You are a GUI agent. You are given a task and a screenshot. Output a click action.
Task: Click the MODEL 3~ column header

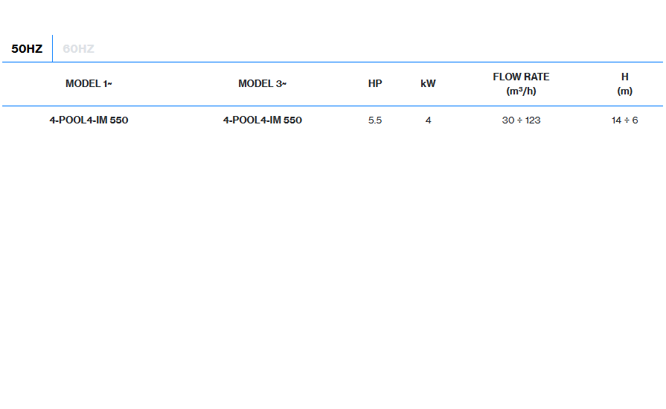(x=262, y=84)
